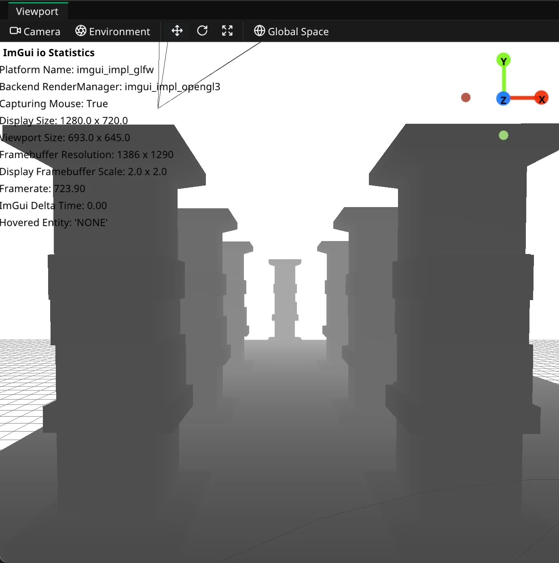Click the green Y axis gizmo handle
The image size is (559, 563).
tap(504, 61)
